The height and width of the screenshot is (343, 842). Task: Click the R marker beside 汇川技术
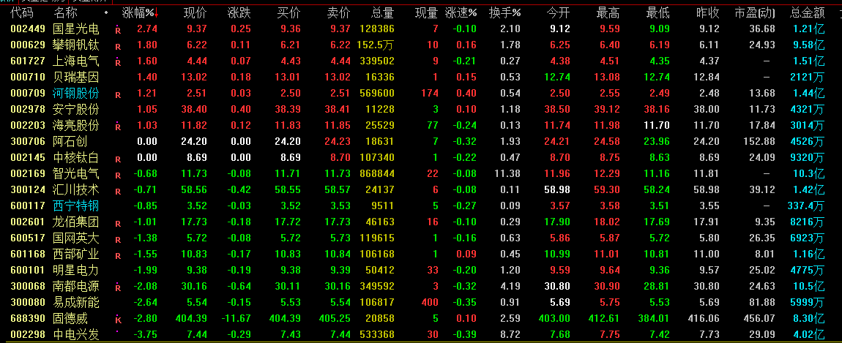point(118,191)
